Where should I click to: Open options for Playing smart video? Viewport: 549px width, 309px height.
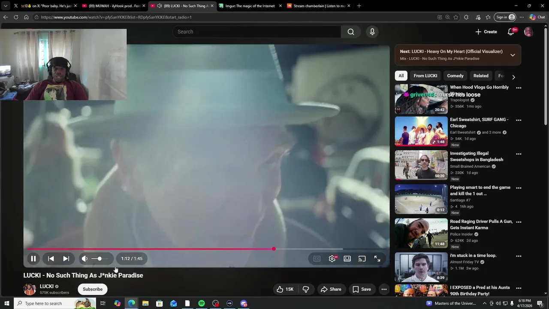[x=519, y=188]
